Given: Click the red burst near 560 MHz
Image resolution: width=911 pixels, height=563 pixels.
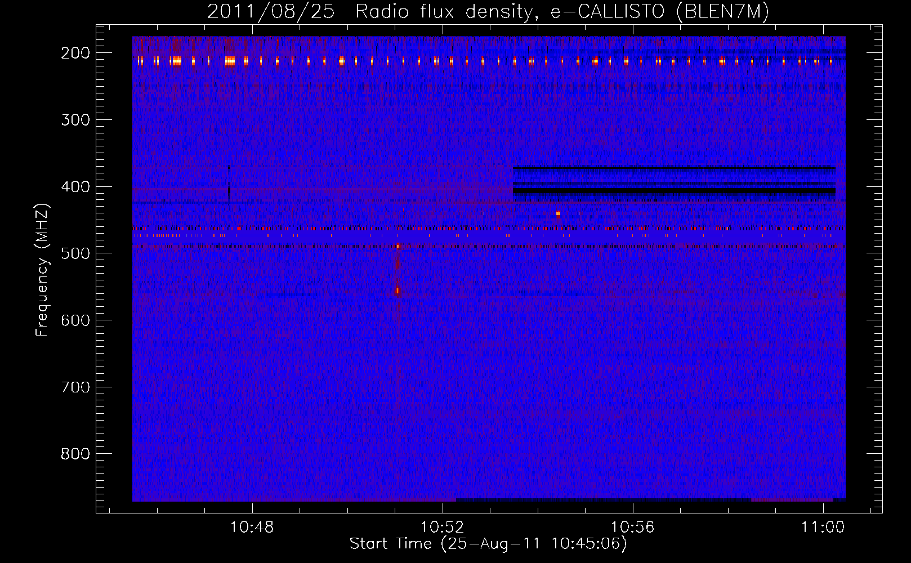Looking at the screenshot, I should coord(398,291).
